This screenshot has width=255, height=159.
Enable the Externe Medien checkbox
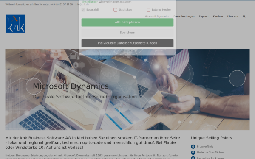(x=148, y=10)
